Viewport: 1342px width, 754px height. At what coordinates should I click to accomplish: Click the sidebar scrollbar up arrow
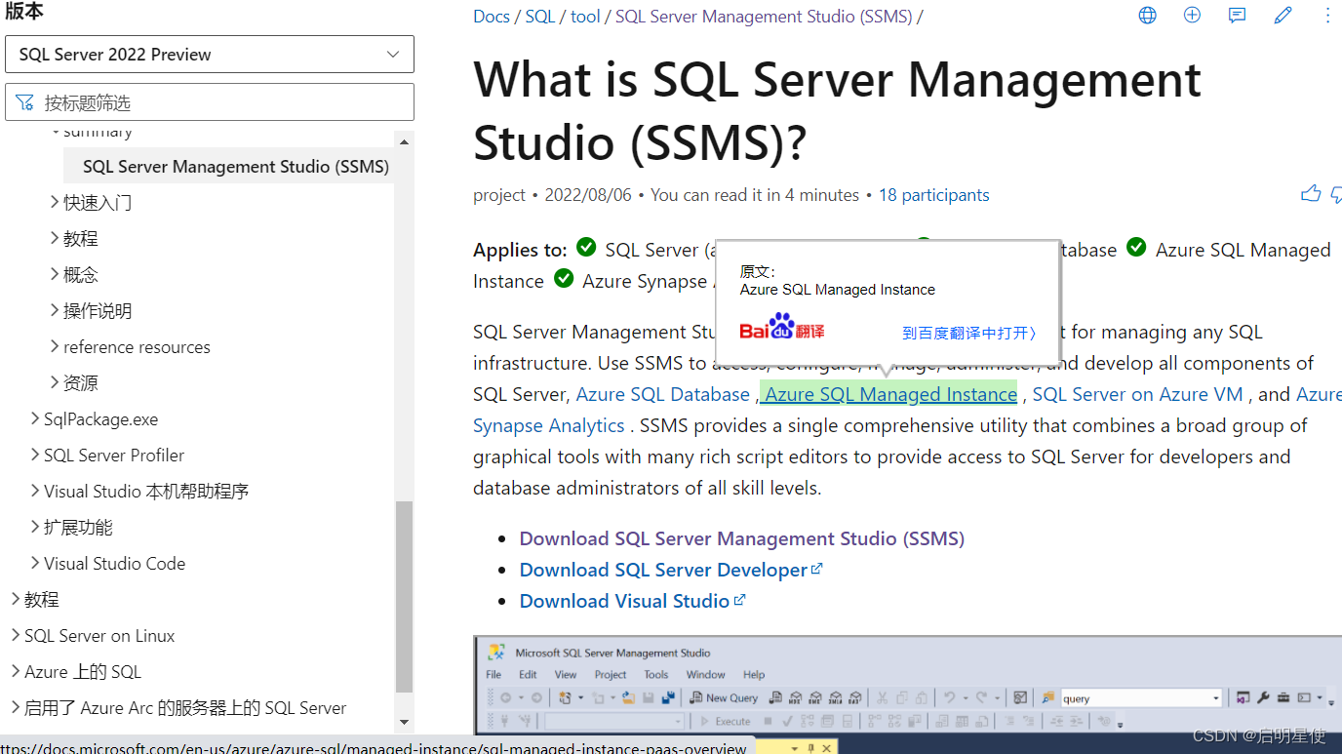(x=405, y=142)
